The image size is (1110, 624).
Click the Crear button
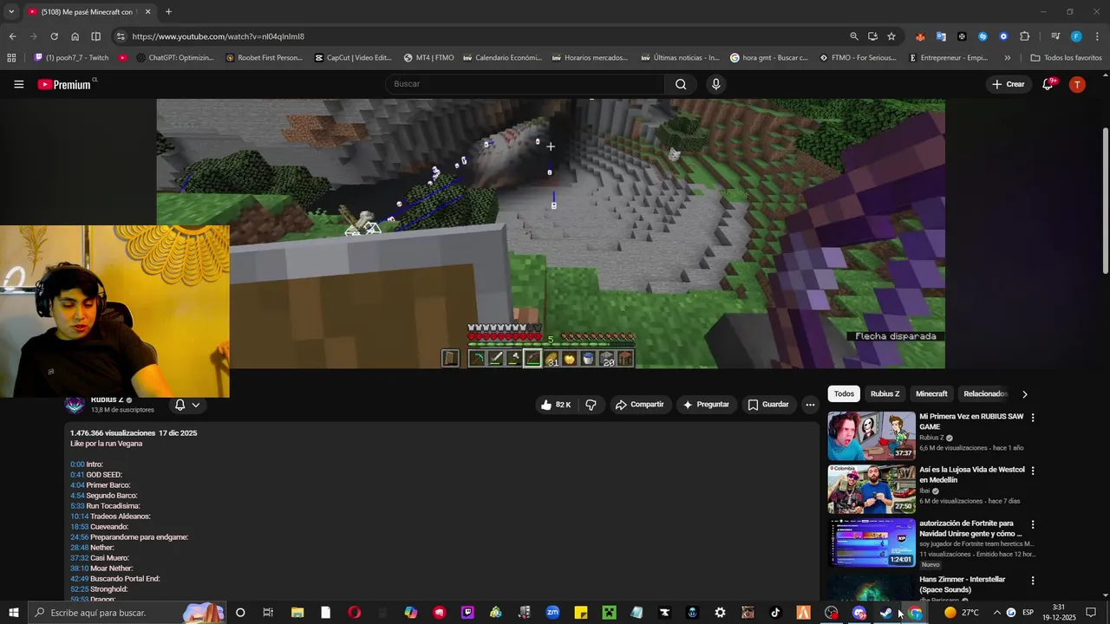pyautogui.click(x=1009, y=84)
